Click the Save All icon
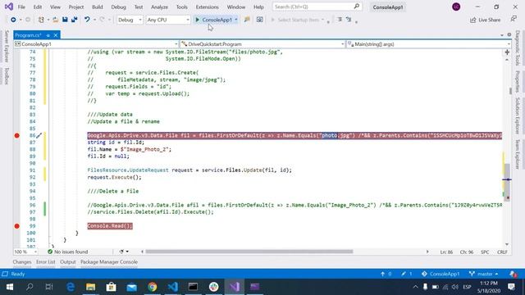This screenshot has width=525, height=295. (75, 20)
